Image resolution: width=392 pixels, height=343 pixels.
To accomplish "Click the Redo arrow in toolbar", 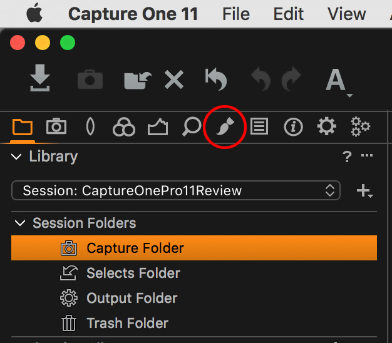I will coord(291,79).
